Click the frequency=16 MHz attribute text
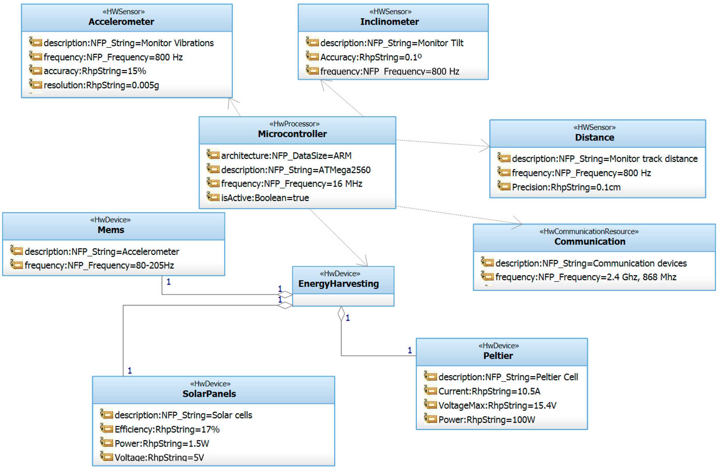Viewport: 718px width, 470px height. [292, 184]
